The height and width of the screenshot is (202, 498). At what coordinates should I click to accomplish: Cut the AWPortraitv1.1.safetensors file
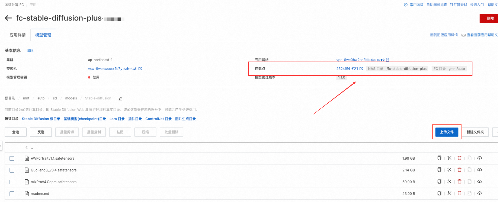(449, 158)
